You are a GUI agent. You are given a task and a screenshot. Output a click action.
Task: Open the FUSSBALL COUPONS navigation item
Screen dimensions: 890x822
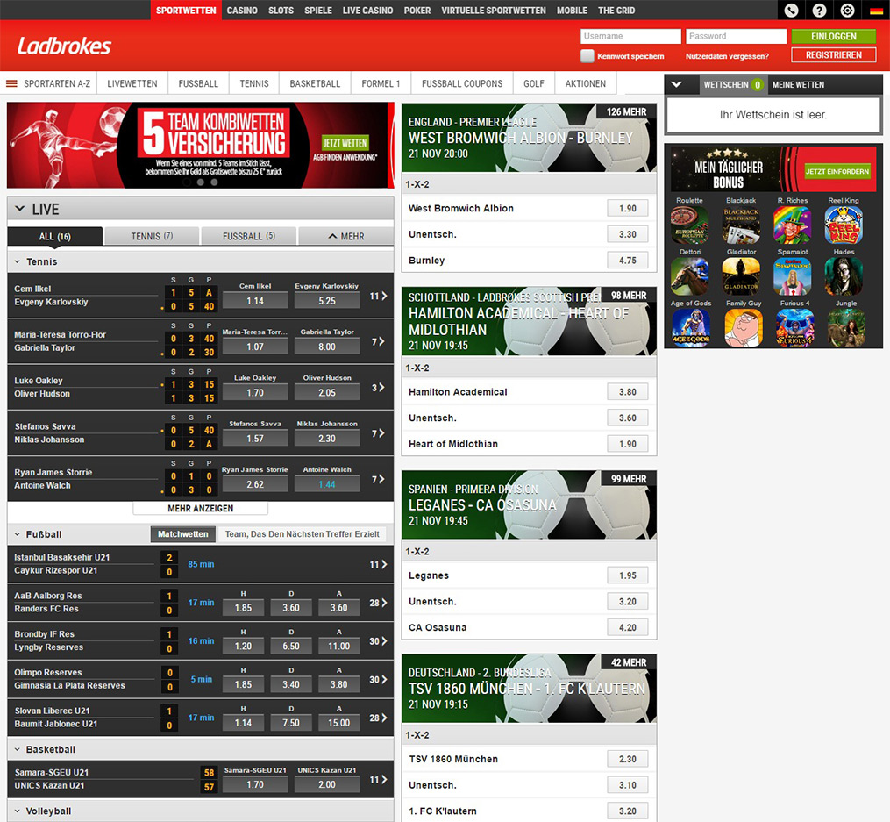coord(462,83)
